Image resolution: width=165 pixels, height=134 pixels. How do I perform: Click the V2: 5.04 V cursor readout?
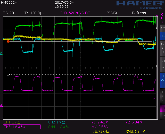pyautogui.click(x=134, y=122)
